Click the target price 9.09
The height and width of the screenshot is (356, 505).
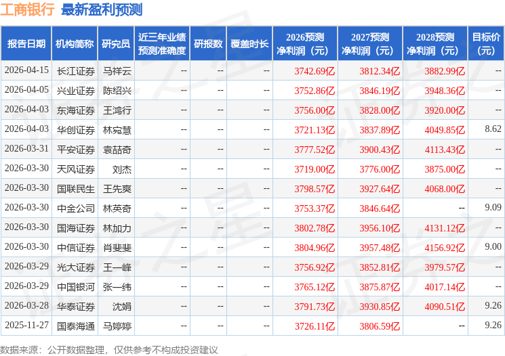click(493, 207)
